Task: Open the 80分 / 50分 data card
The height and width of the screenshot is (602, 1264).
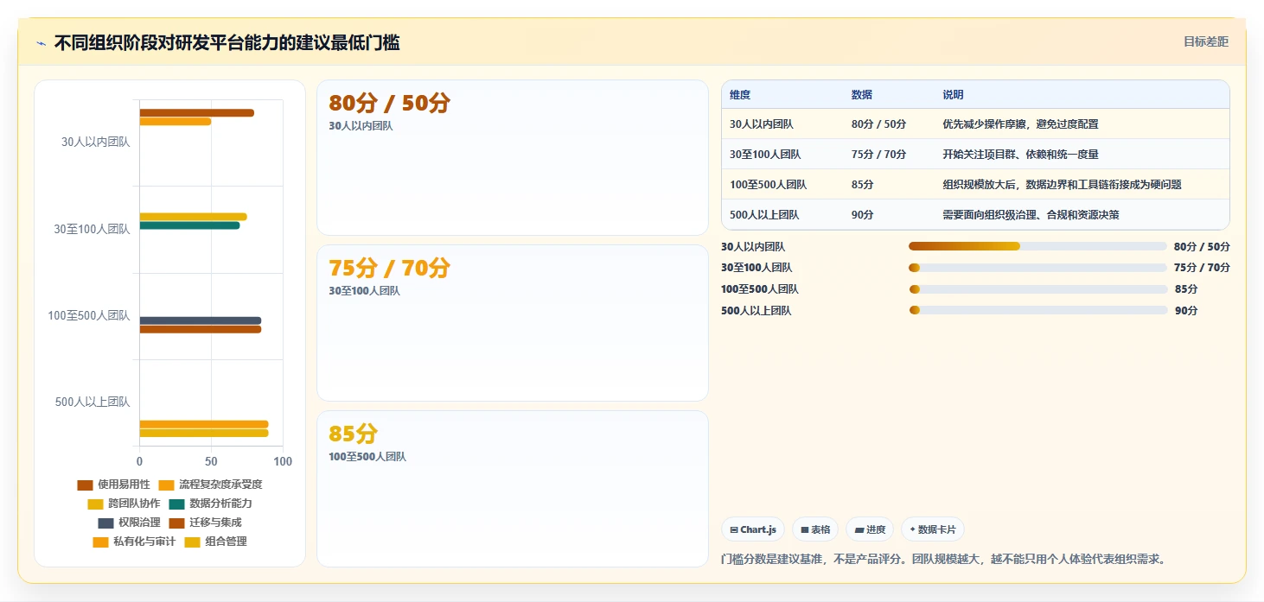Action: 513,157
